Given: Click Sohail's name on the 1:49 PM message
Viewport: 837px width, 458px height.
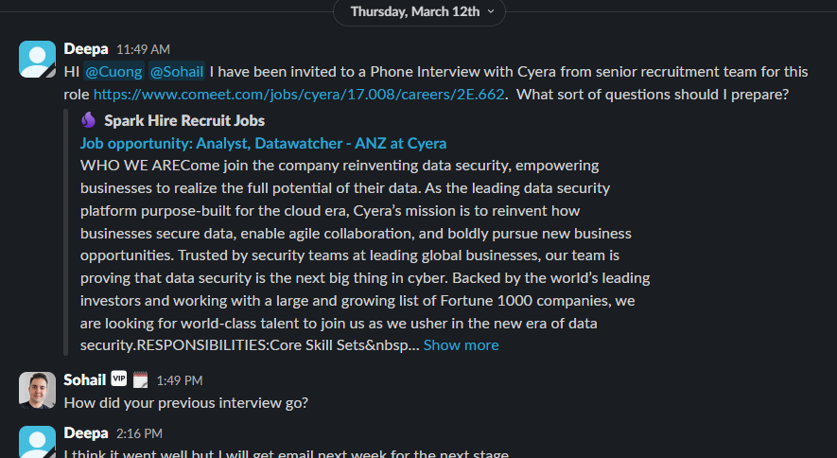Looking at the screenshot, I should point(84,379).
